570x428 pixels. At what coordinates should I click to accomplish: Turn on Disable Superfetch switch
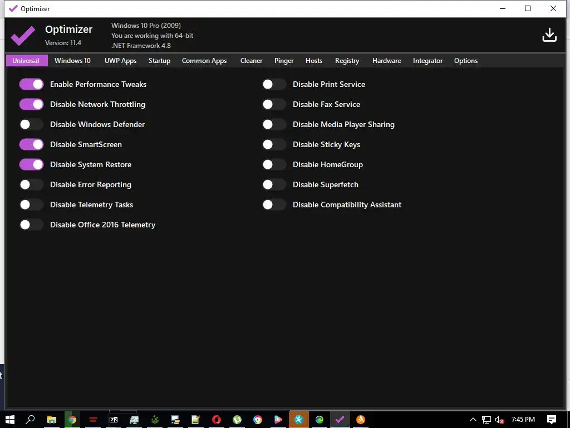click(274, 184)
